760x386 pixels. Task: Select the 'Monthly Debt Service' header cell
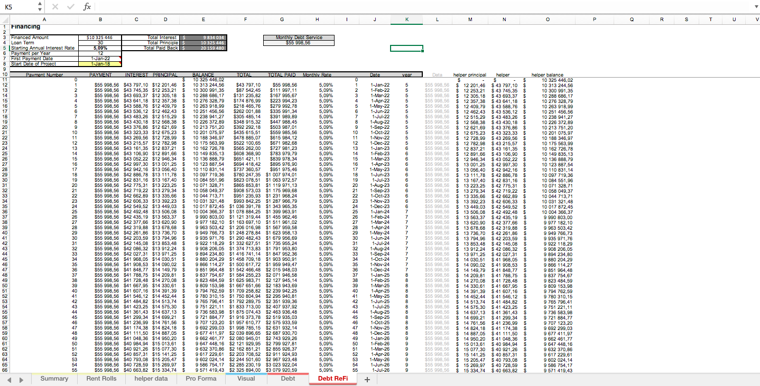[298, 37]
